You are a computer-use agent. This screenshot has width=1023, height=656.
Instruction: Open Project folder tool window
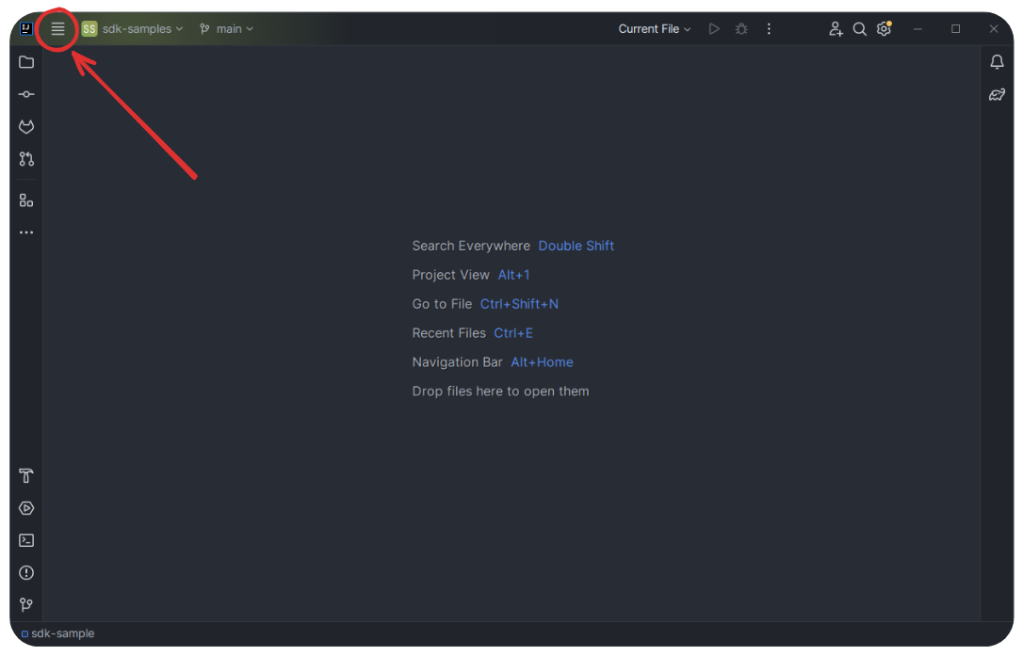tap(26, 62)
